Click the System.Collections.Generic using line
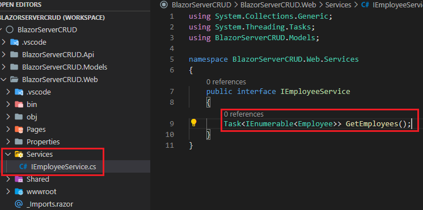Image resolution: width=423 pixels, height=210 pixels. (x=261, y=16)
